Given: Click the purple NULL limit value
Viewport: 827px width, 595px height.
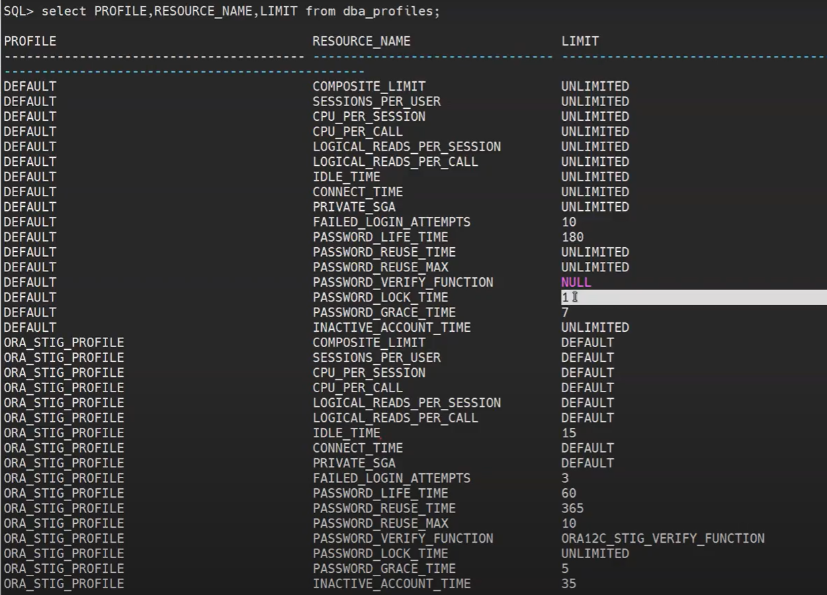Looking at the screenshot, I should point(576,282).
